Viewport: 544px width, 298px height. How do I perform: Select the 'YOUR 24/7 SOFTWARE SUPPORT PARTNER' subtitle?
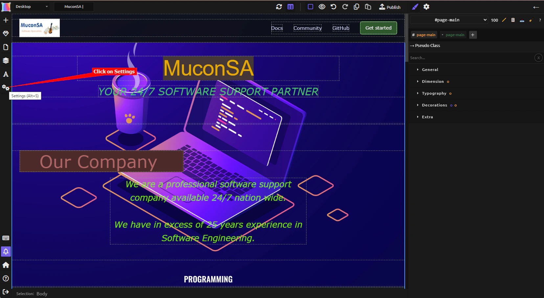click(x=208, y=91)
